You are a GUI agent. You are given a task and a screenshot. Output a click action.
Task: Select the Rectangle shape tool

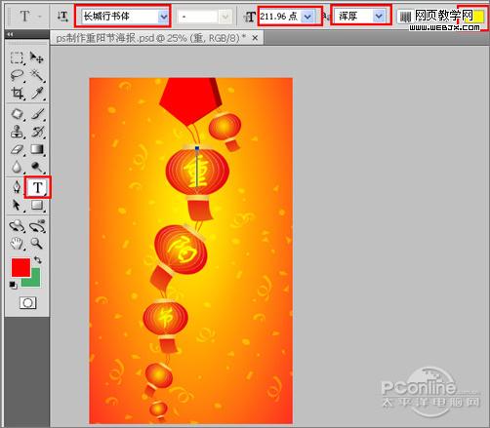pos(37,206)
